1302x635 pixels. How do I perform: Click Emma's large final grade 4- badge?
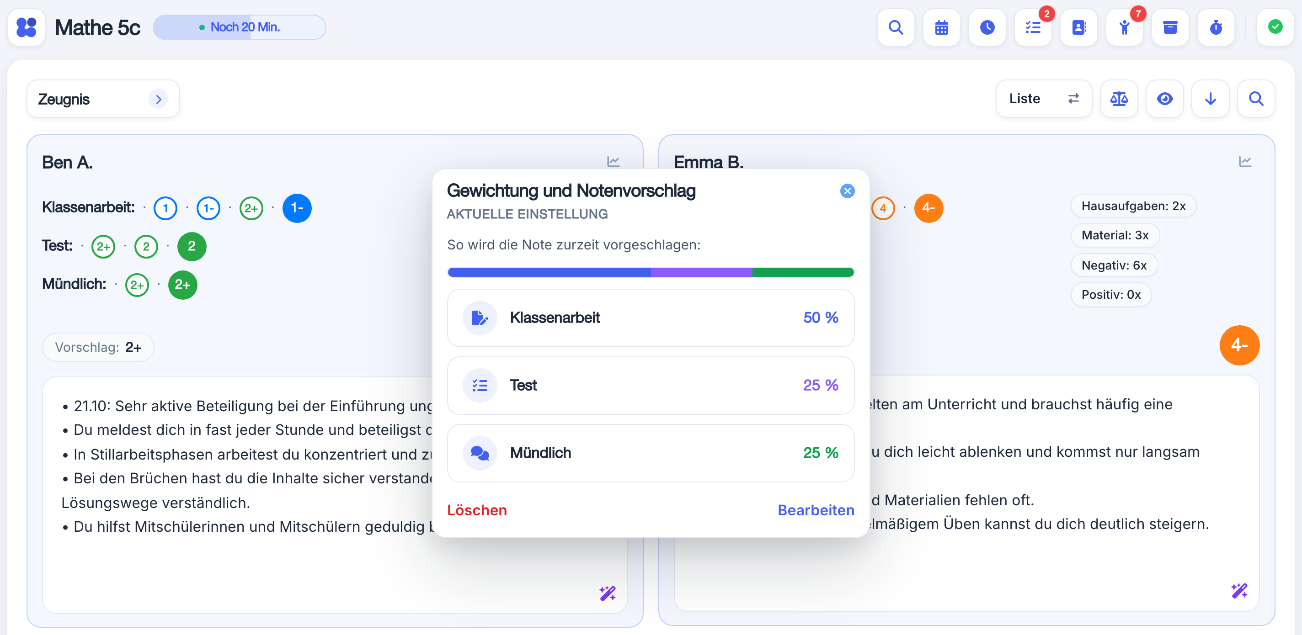(x=1239, y=345)
